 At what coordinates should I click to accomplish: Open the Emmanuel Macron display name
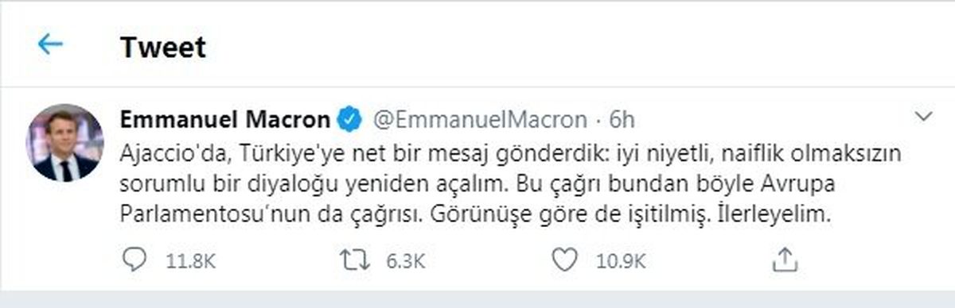click(x=224, y=120)
